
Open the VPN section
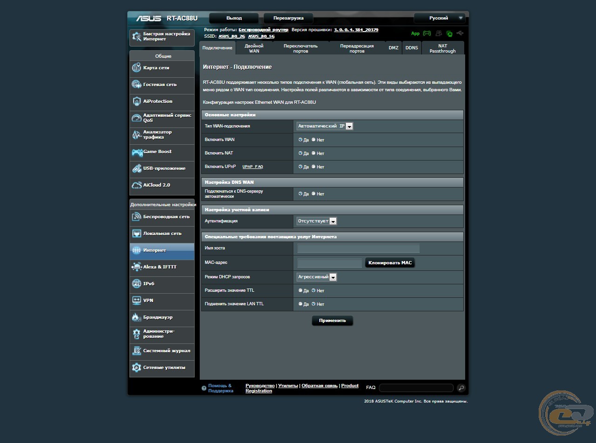coord(162,301)
